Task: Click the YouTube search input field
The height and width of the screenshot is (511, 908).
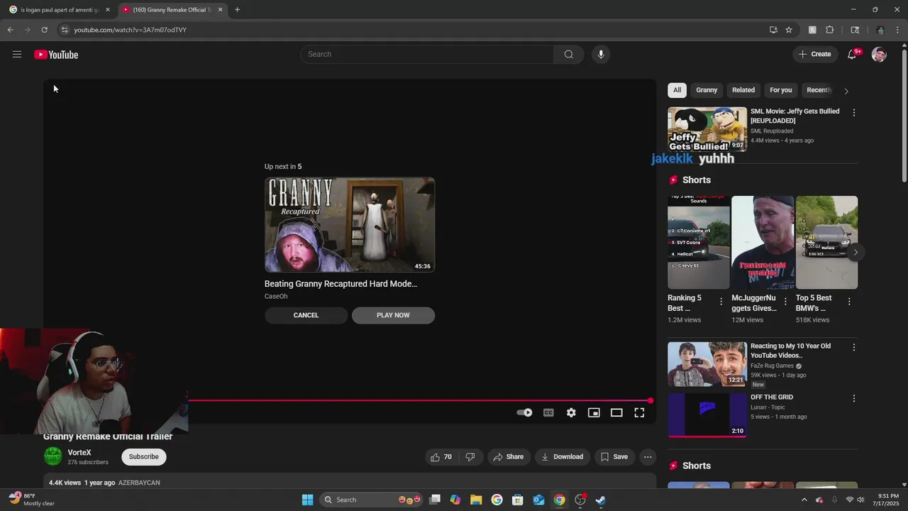Action: coord(427,55)
